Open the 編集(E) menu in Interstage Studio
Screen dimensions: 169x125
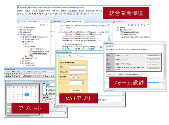pyautogui.click(x=27, y=11)
